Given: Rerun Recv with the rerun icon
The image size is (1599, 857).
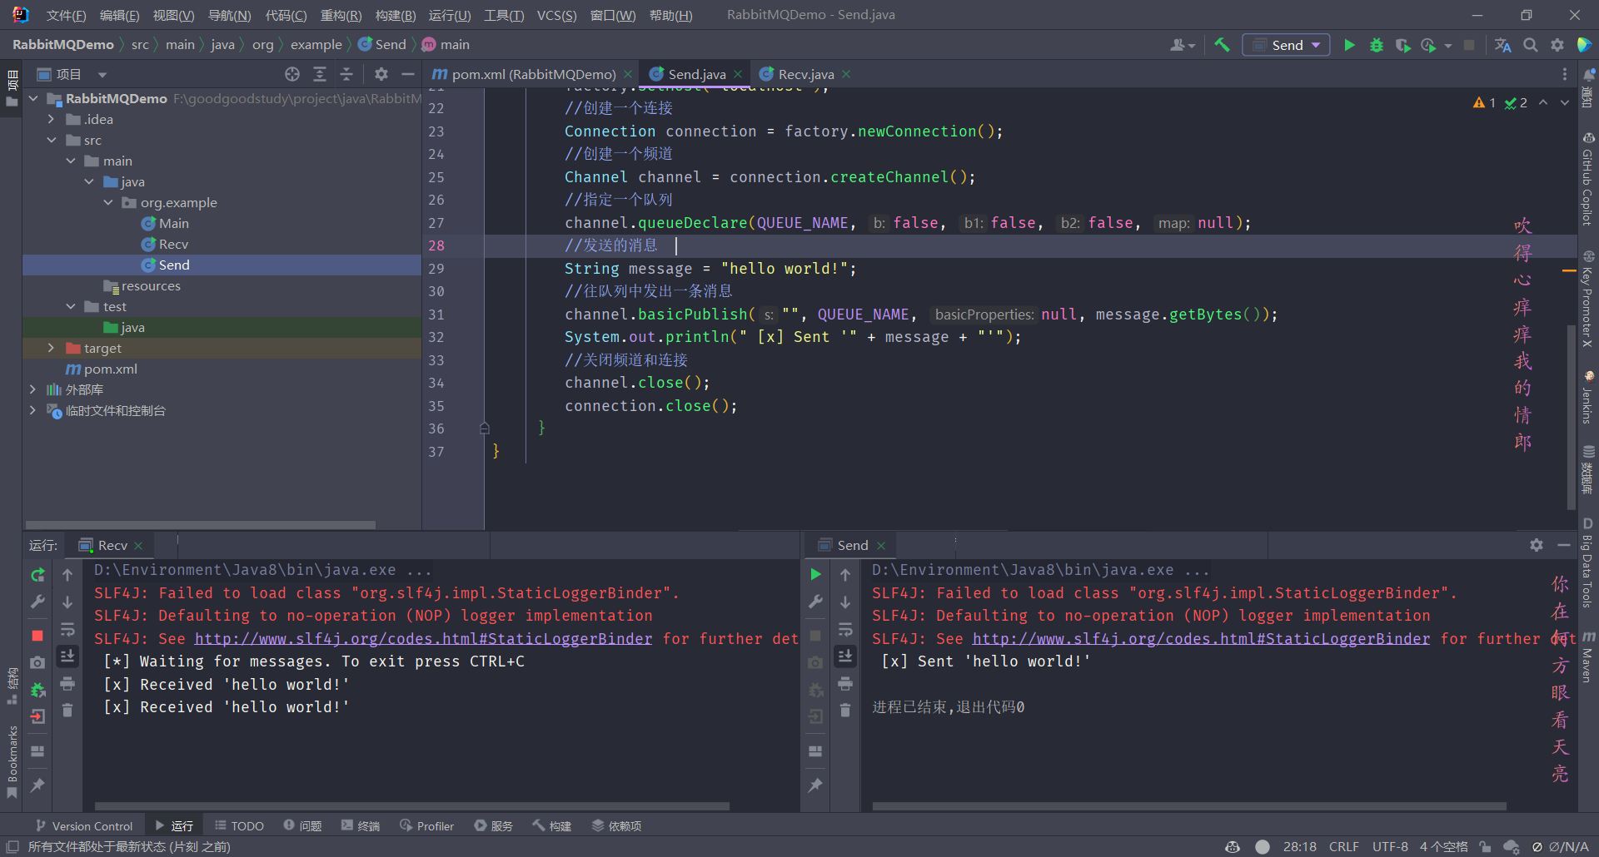Looking at the screenshot, I should [x=37, y=575].
